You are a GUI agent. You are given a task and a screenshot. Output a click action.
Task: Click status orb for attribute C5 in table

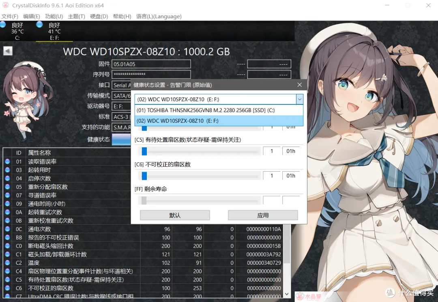click(x=8, y=279)
